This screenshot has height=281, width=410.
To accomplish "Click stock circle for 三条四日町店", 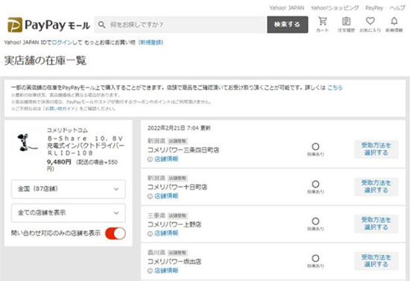I will pos(315,146).
